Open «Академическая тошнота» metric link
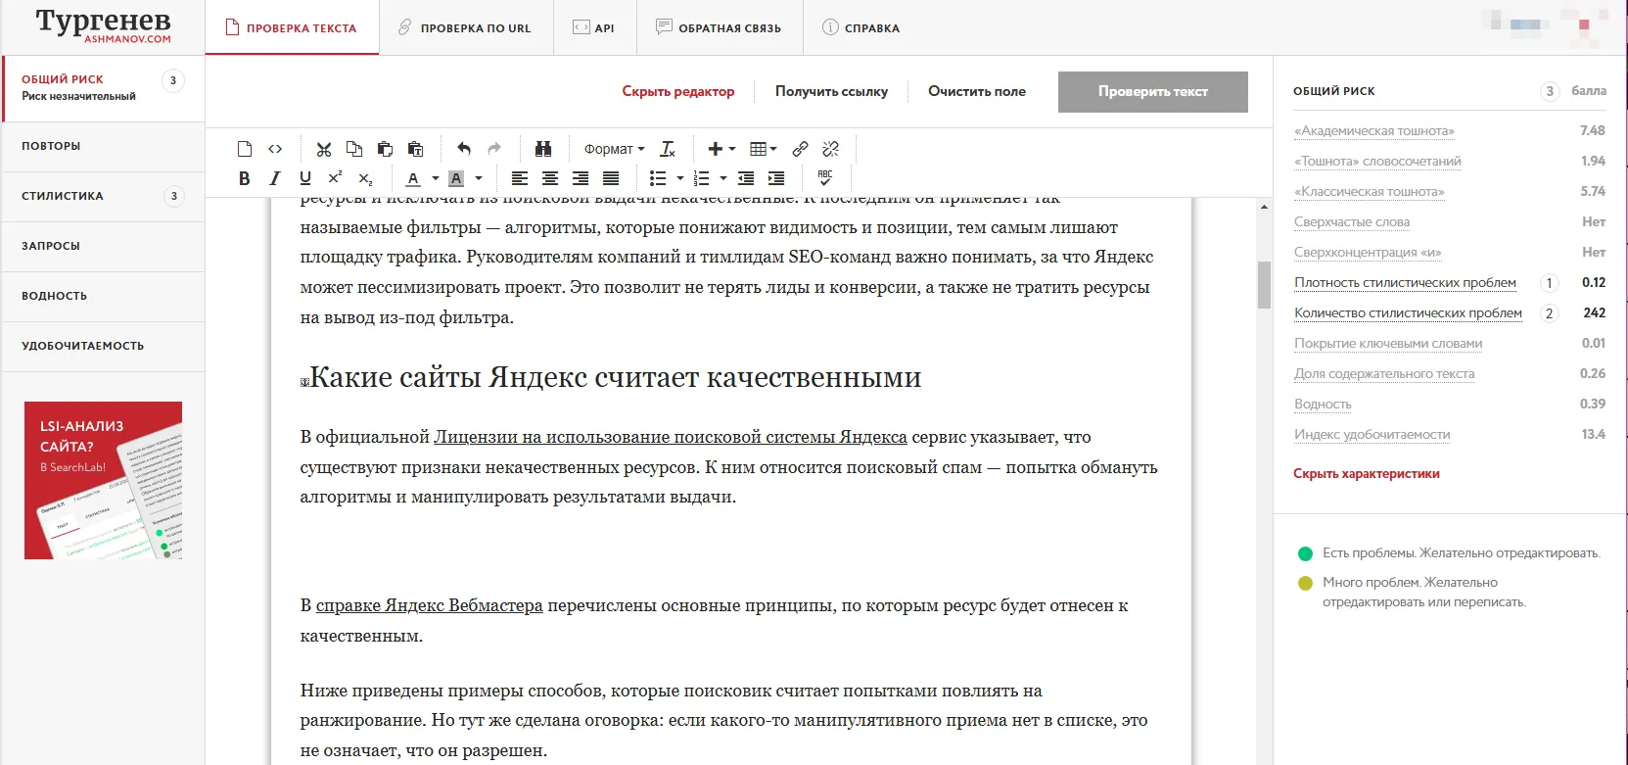Viewport: 1628px width, 765px height. [1374, 130]
